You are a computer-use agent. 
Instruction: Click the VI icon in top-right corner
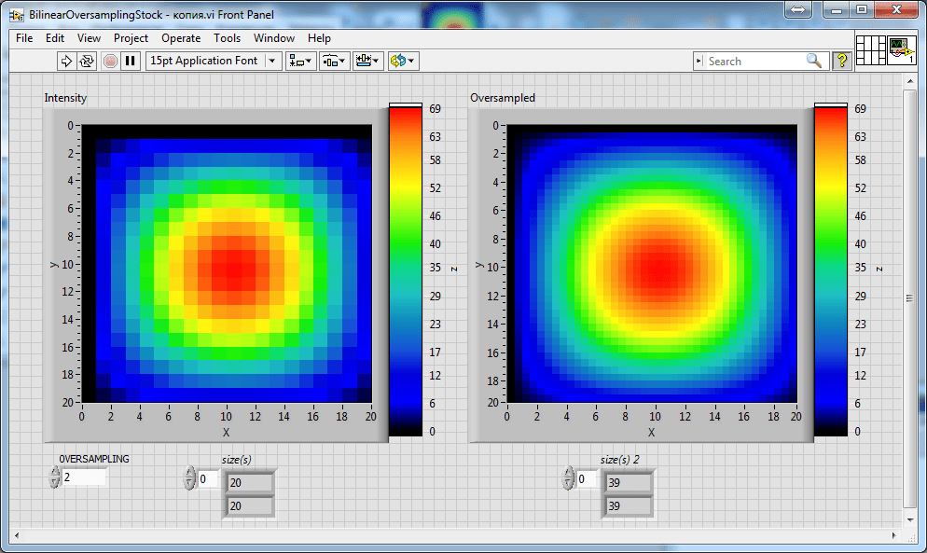[x=902, y=50]
